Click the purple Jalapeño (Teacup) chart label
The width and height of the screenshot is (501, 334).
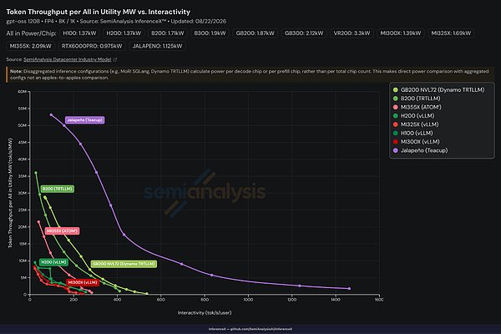pos(84,120)
